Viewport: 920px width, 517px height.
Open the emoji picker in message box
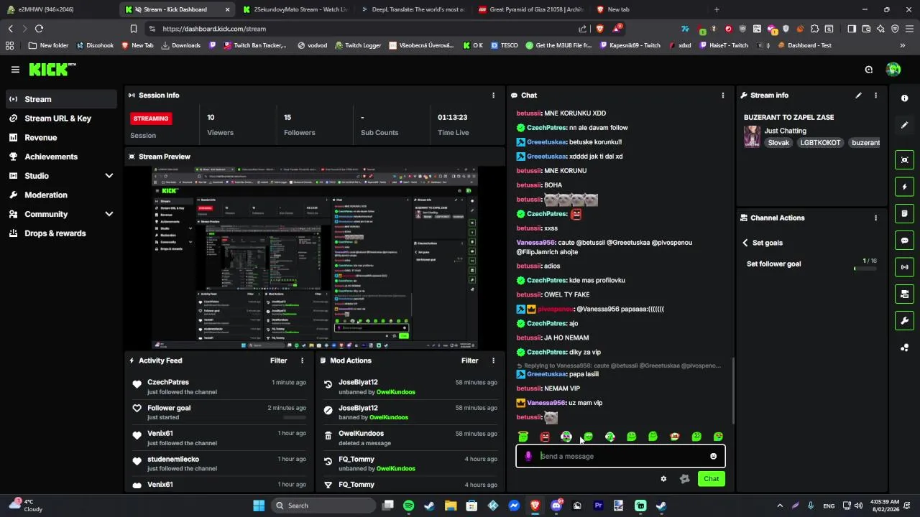[x=713, y=456]
